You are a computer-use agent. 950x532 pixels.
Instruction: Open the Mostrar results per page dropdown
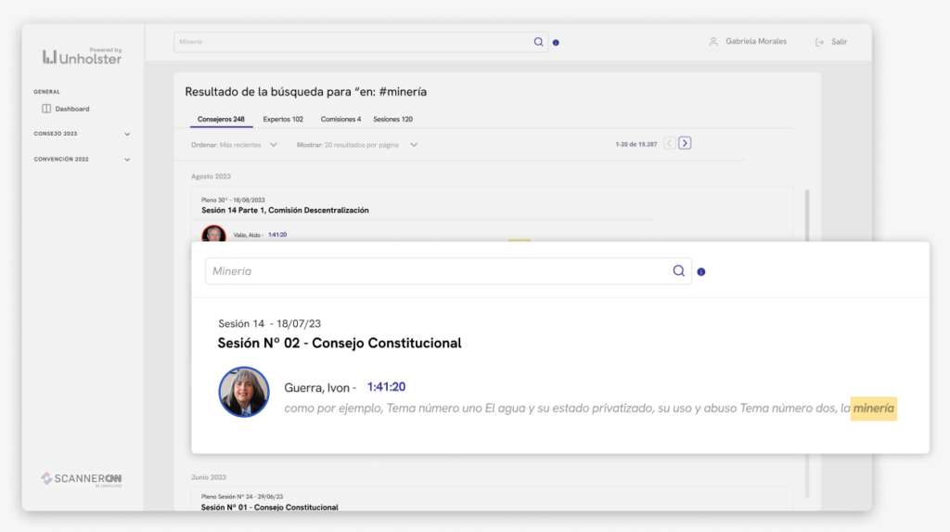[x=414, y=145]
